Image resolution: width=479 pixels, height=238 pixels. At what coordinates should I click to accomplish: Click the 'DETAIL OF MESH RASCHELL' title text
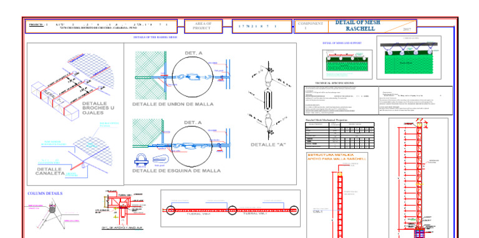358,26
